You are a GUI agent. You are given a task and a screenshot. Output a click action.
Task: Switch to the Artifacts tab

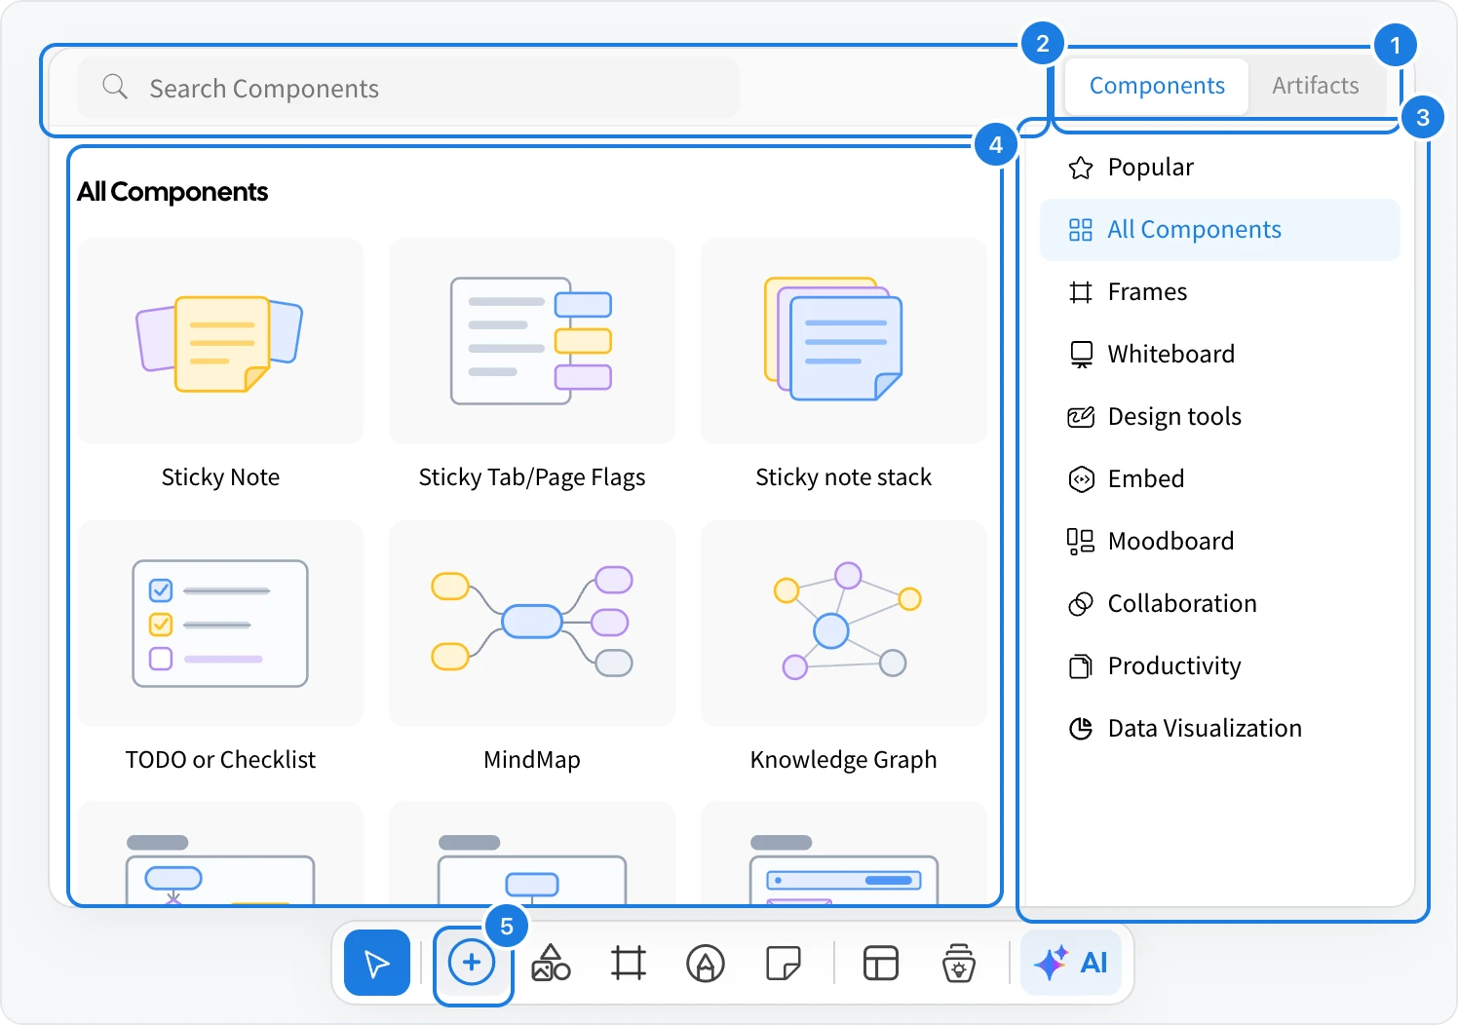tap(1316, 86)
